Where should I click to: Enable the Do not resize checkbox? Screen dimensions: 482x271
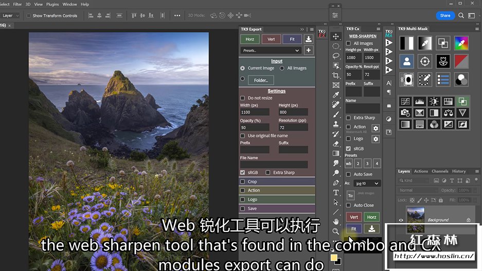(x=243, y=98)
